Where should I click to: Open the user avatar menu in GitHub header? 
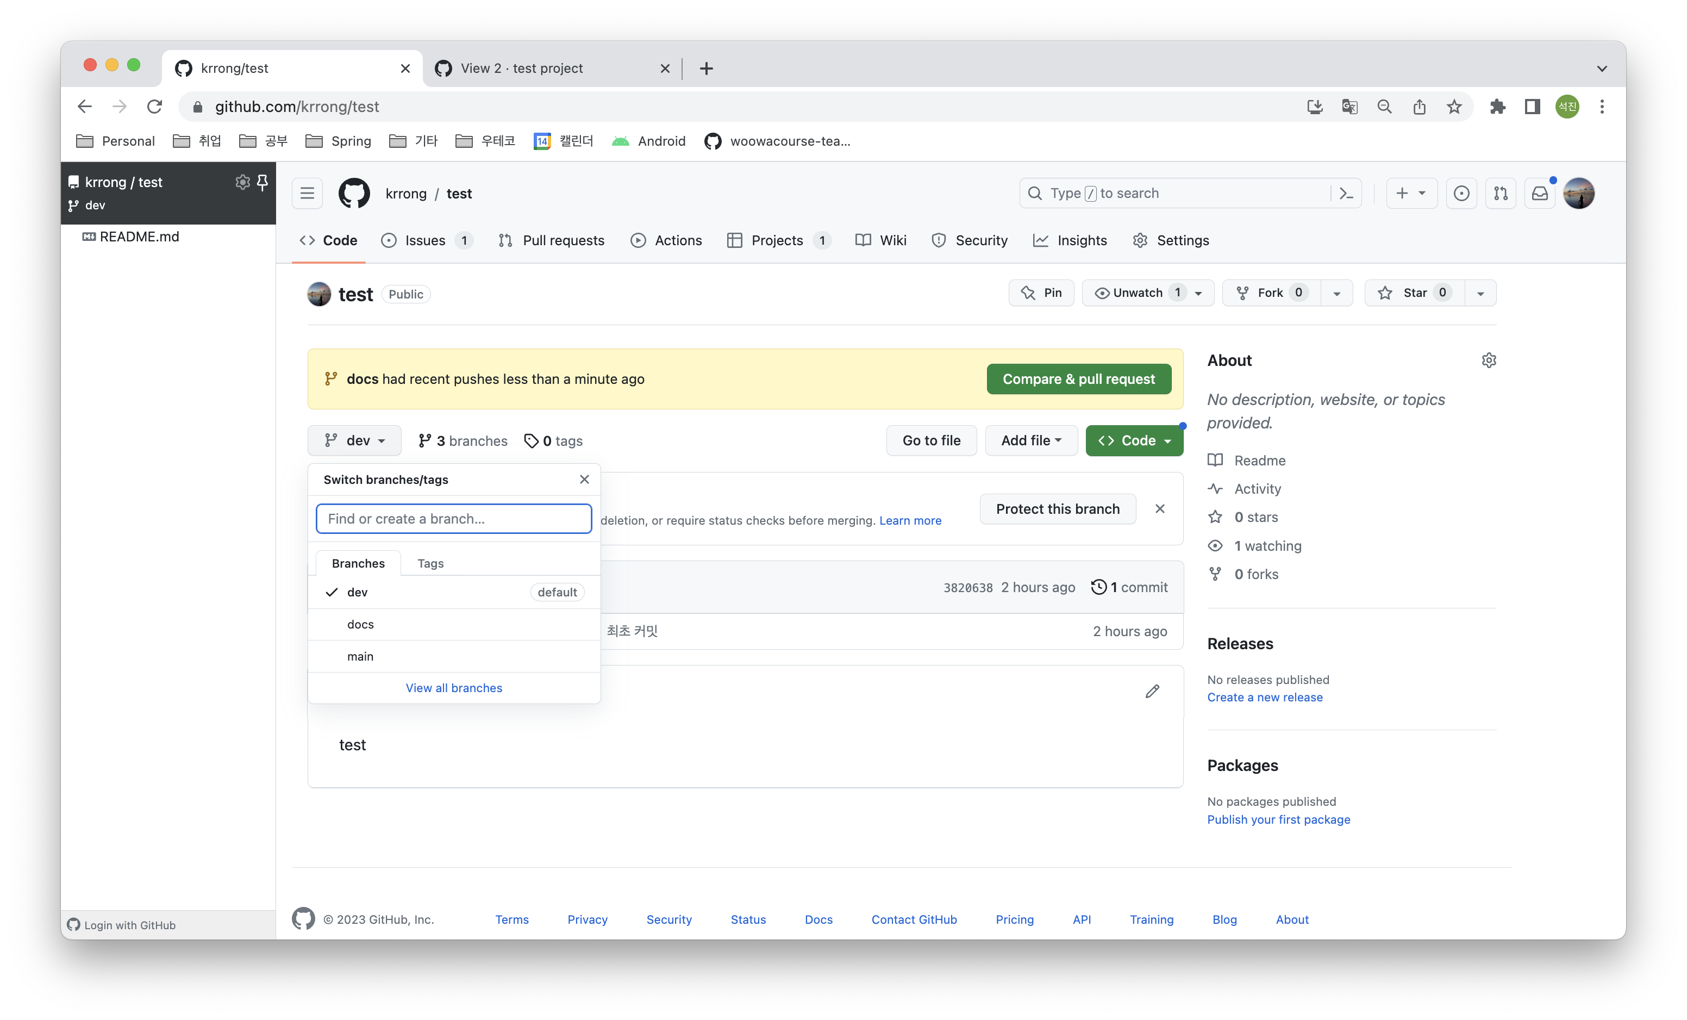pos(1579,193)
